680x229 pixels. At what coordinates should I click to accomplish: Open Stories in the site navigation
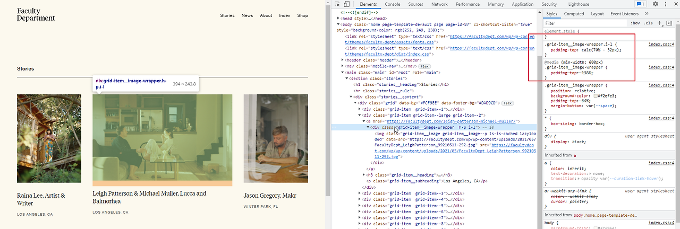(227, 15)
